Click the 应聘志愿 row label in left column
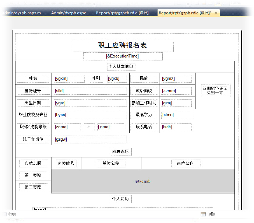Viewport: 254px width, 223px height. 33,164
